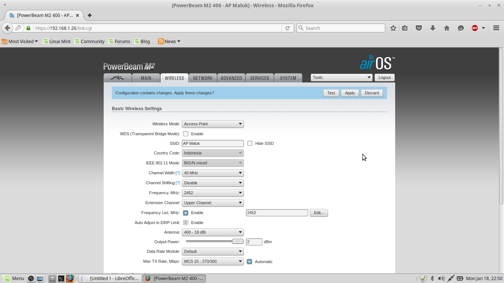Launch terminal from the panel

tap(61, 279)
